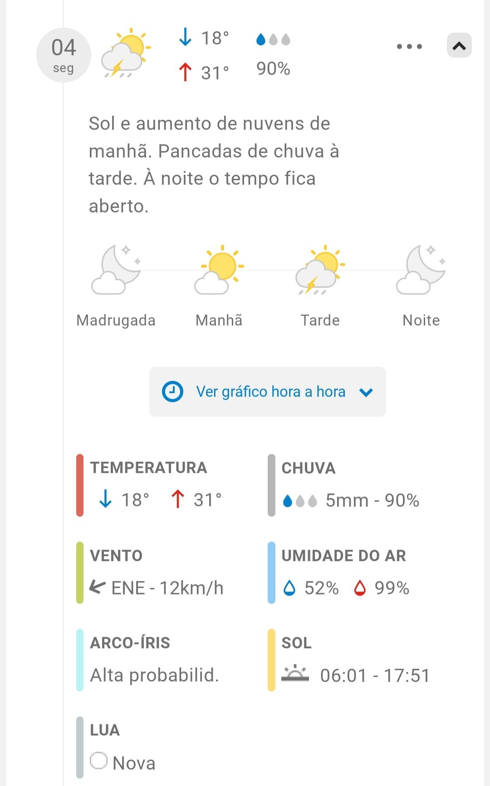Select the 04 seg date circle
The image size is (490, 786).
coord(64,55)
